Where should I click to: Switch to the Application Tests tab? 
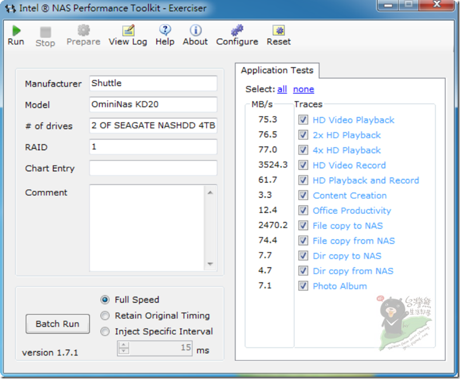(x=277, y=70)
